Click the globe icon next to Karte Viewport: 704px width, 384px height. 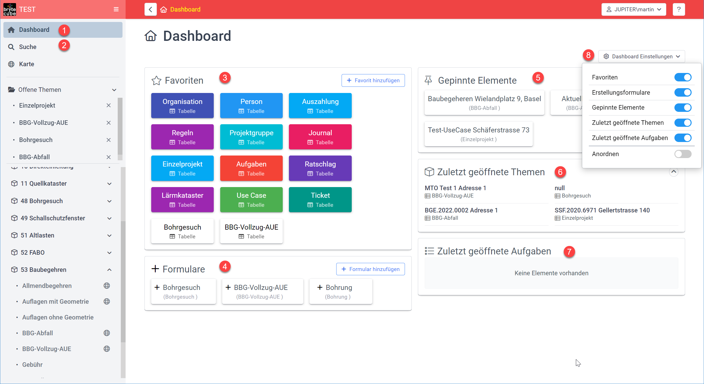click(x=11, y=64)
